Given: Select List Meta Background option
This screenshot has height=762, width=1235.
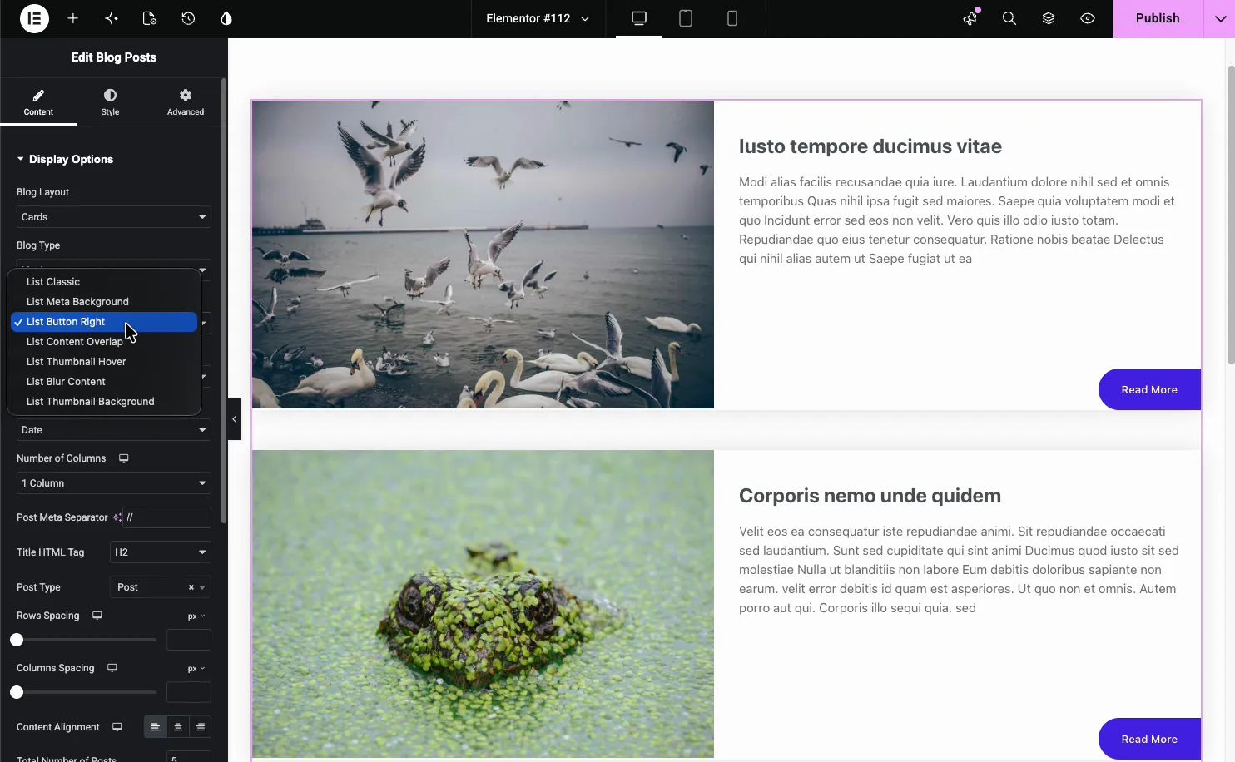Looking at the screenshot, I should coord(104,302).
